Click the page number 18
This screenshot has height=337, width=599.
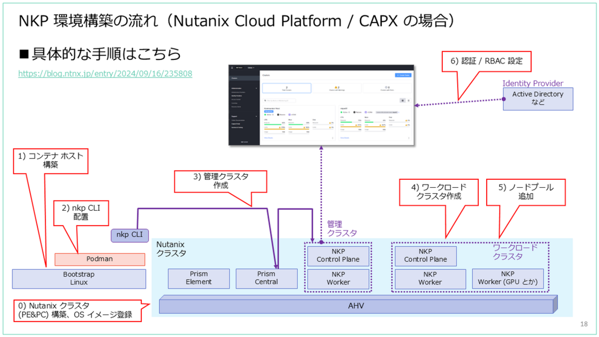coord(584,325)
